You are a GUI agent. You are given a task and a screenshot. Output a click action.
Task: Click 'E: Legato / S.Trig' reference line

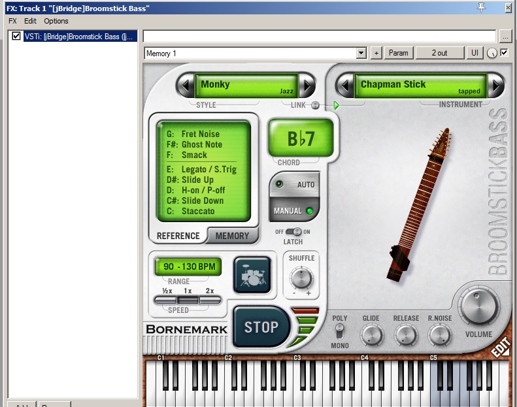pos(201,169)
